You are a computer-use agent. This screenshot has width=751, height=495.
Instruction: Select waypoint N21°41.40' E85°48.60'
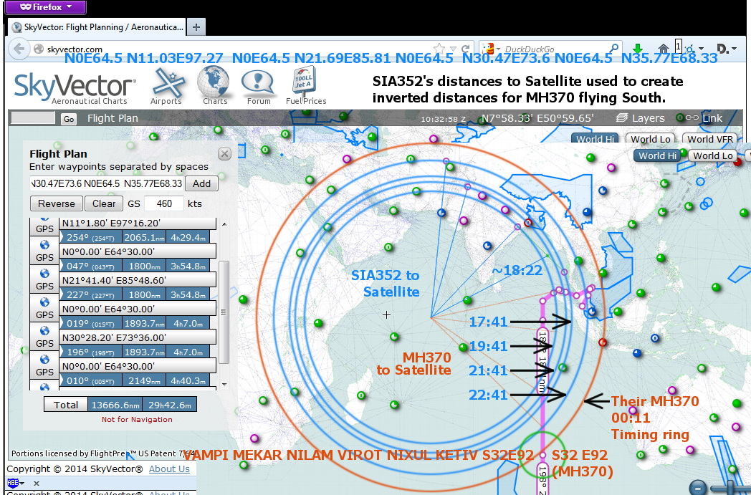point(138,280)
